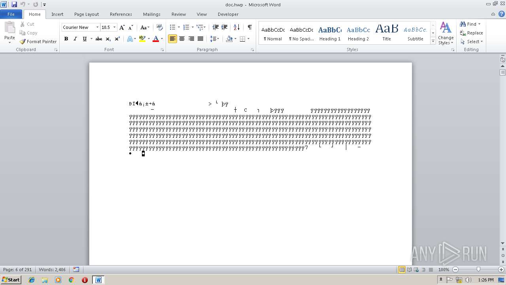This screenshot has width=506, height=285.
Task: Switch to Insert tab
Action: [57, 14]
